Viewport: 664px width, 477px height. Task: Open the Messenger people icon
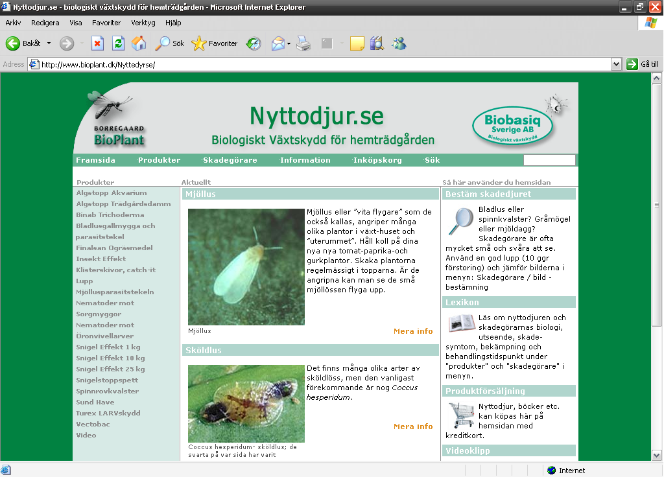click(399, 43)
